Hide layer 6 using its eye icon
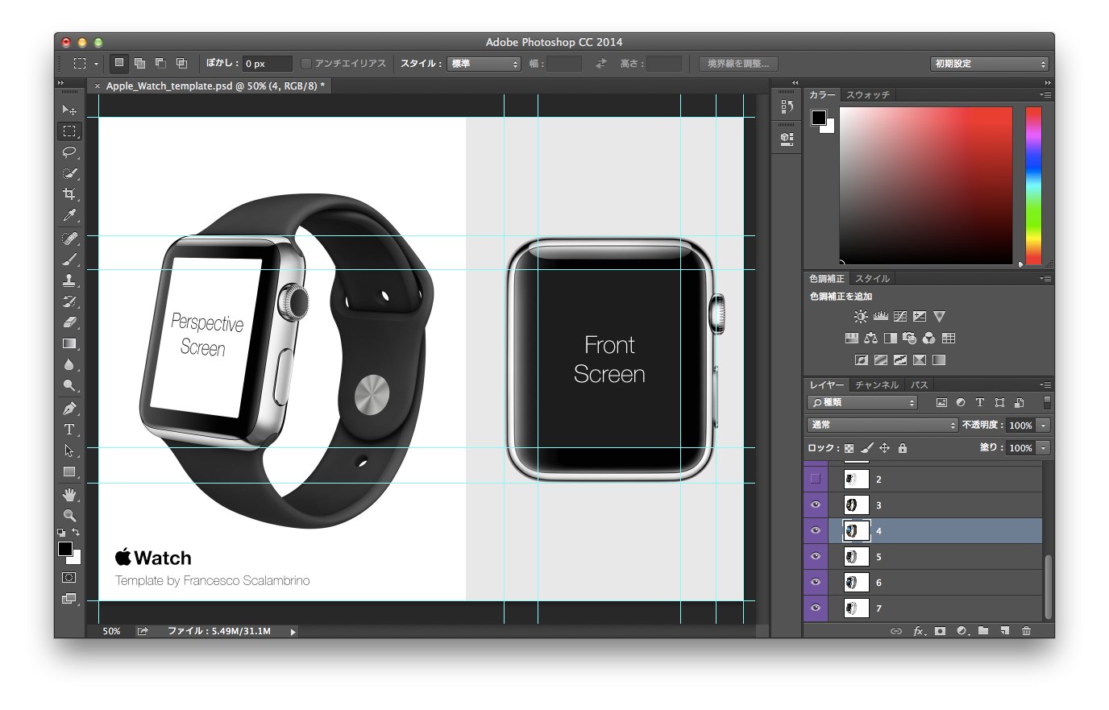This screenshot has width=1109, height=710. pyautogui.click(x=816, y=582)
